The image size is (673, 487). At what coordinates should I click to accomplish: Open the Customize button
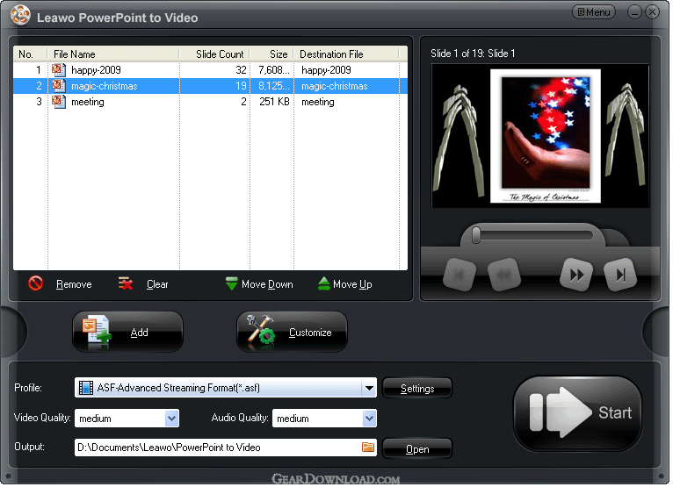pyautogui.click(x=293, y=333)
